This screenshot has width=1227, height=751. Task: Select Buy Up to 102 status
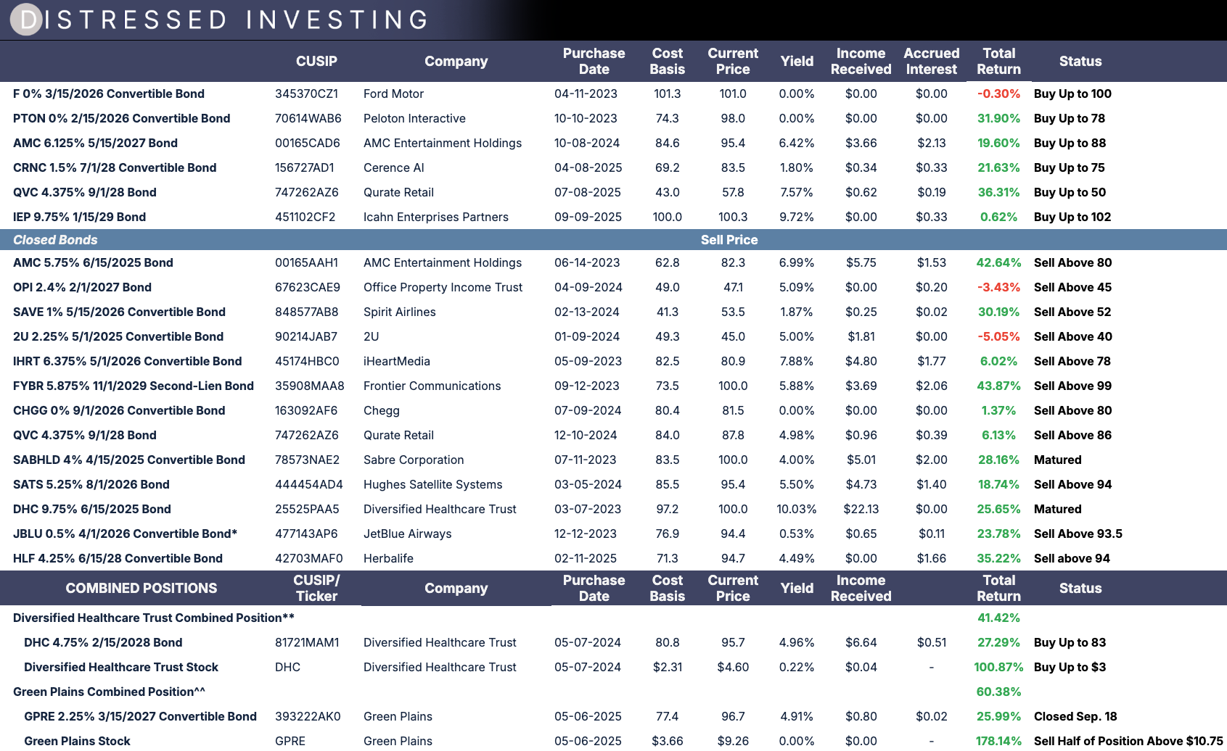(x=1072, y=217)
